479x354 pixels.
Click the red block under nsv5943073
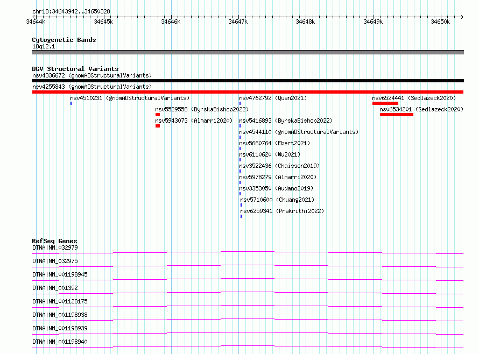158,126
